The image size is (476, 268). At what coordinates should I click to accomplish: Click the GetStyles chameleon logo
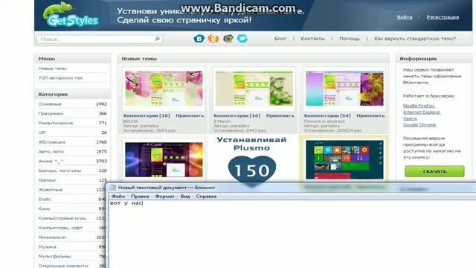click(x=71, y=15)
